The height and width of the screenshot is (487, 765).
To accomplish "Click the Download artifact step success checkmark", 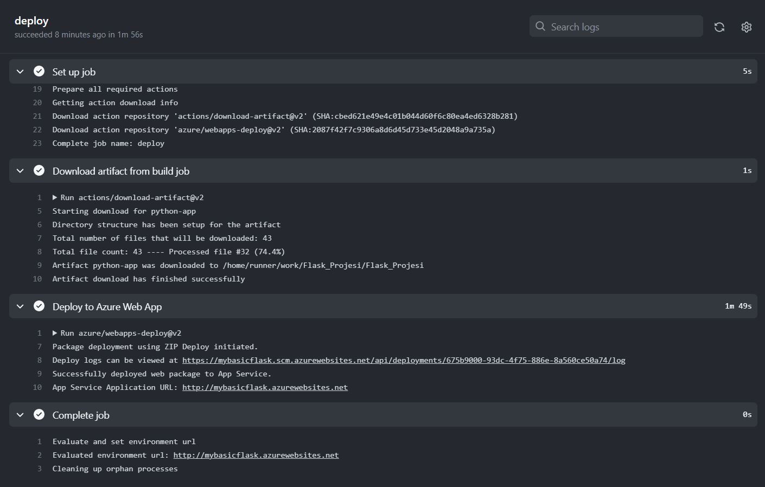I will click(39, 171).
